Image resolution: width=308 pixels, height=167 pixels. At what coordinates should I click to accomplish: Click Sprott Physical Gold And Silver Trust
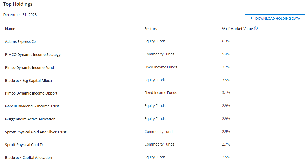pyautogui.click(x=36, y=132)
